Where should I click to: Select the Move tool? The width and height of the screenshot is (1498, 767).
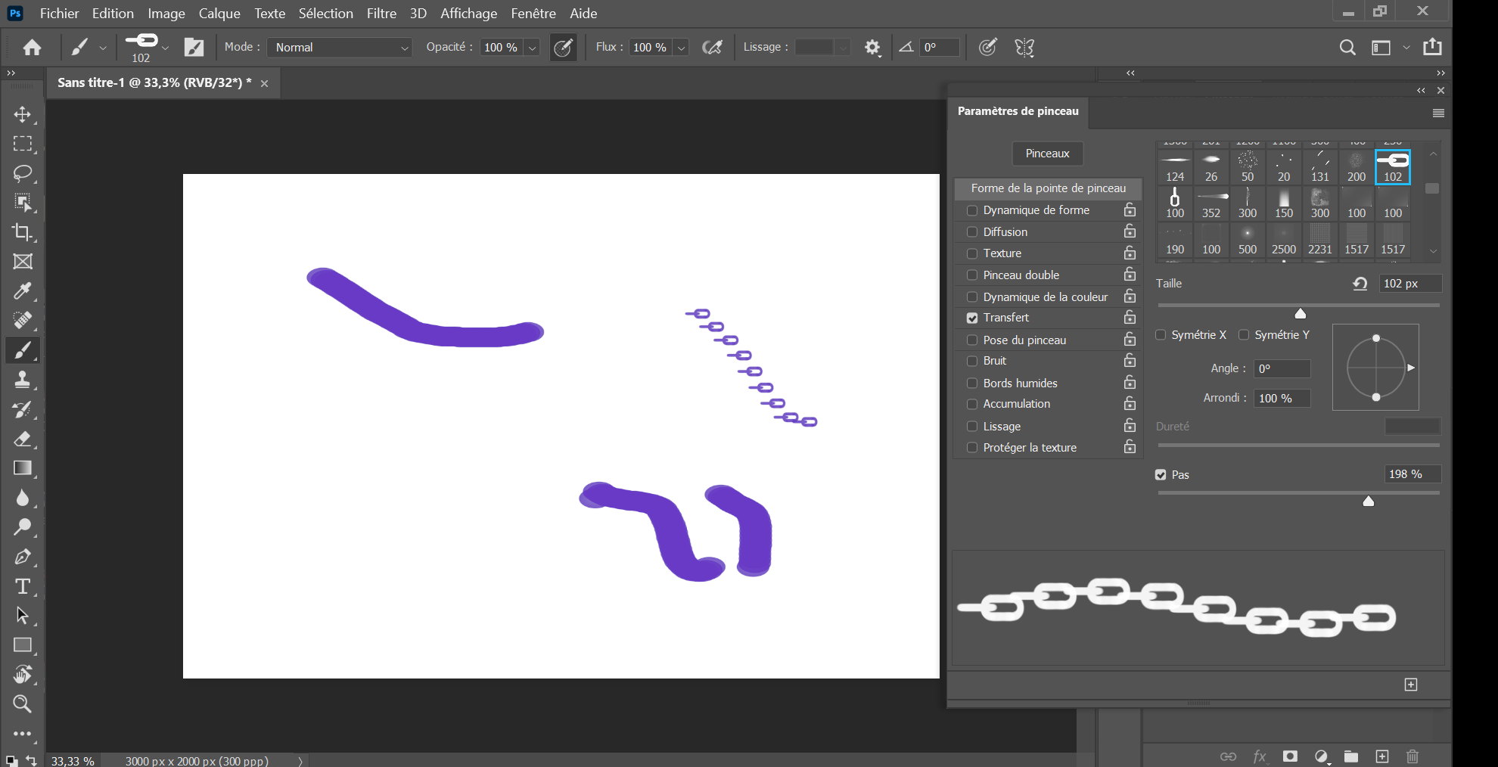point(23,113)
